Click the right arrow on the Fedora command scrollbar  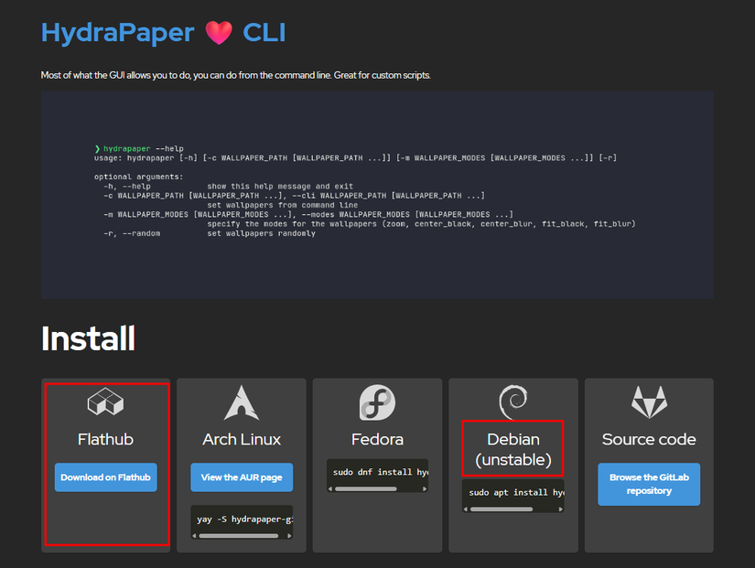tap(424, 488)
